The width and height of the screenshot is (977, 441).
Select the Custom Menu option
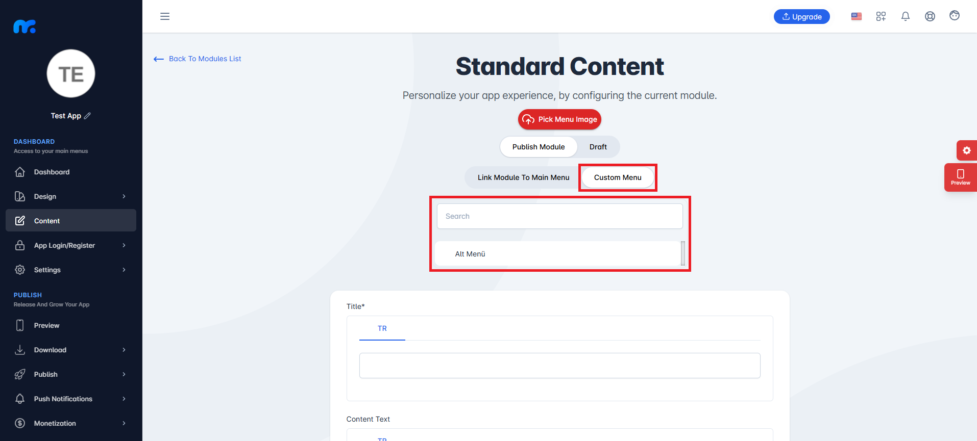click(618, 177)
